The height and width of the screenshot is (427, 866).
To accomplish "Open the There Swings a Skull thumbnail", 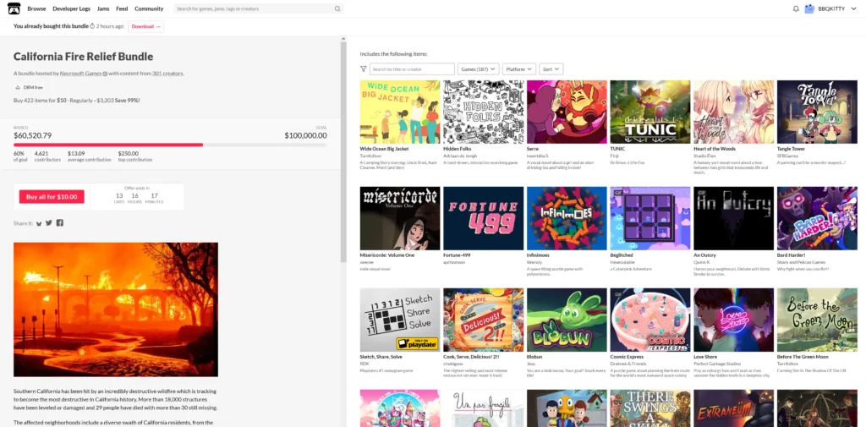I will 650,408.
